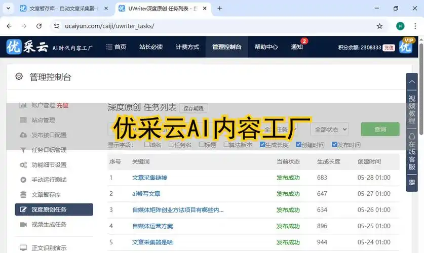Click the 账户管理 chart icon in sidebar
The width and height of the screenshot is (424, 253).
pyautogui.click(x=23, y=105)
